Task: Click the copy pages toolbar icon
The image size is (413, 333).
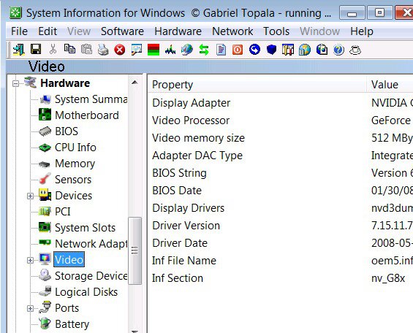Action: point(69,49)
